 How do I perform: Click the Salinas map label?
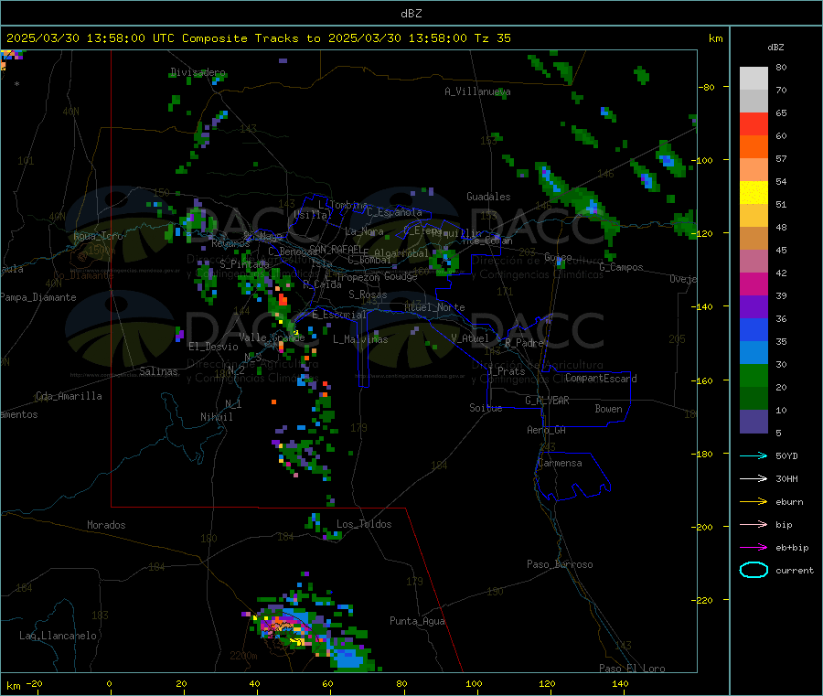pyautogui.click(x=158, y=371)
